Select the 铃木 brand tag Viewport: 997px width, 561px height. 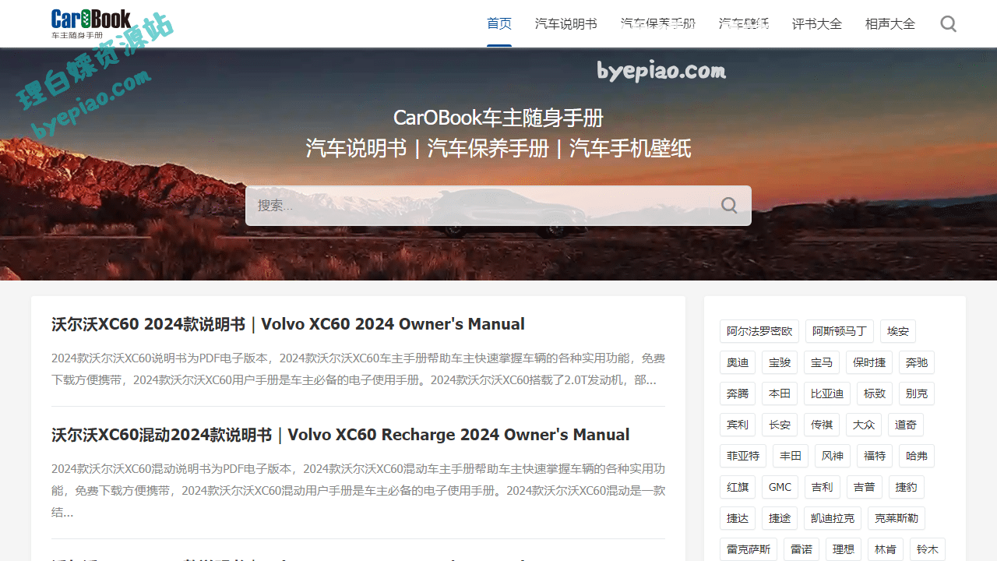(928, 549)
